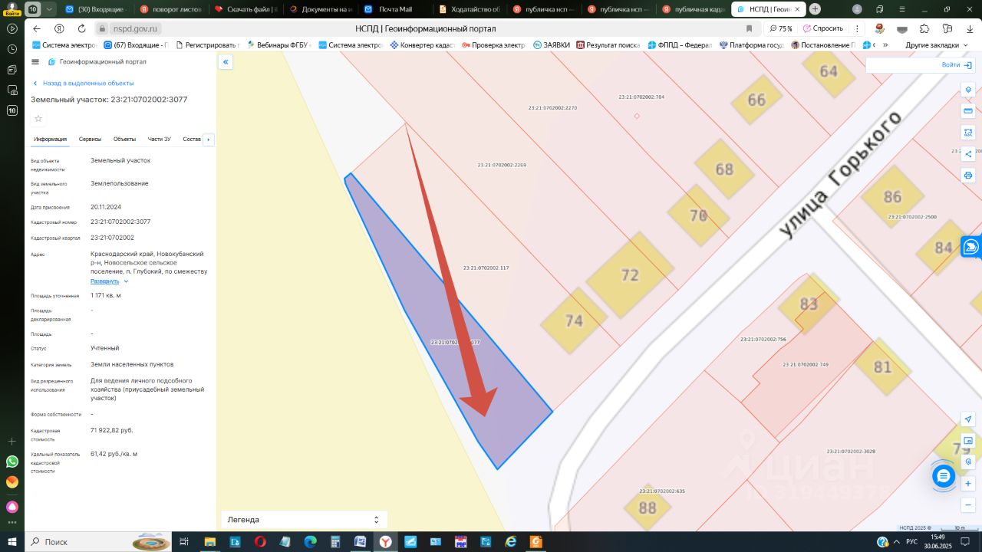Zoom out with the minus button
Screen dimensions: 982x552
[x=968, y=505]
